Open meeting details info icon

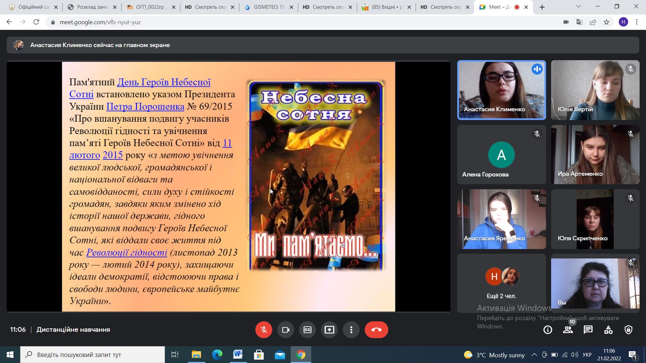548,330
